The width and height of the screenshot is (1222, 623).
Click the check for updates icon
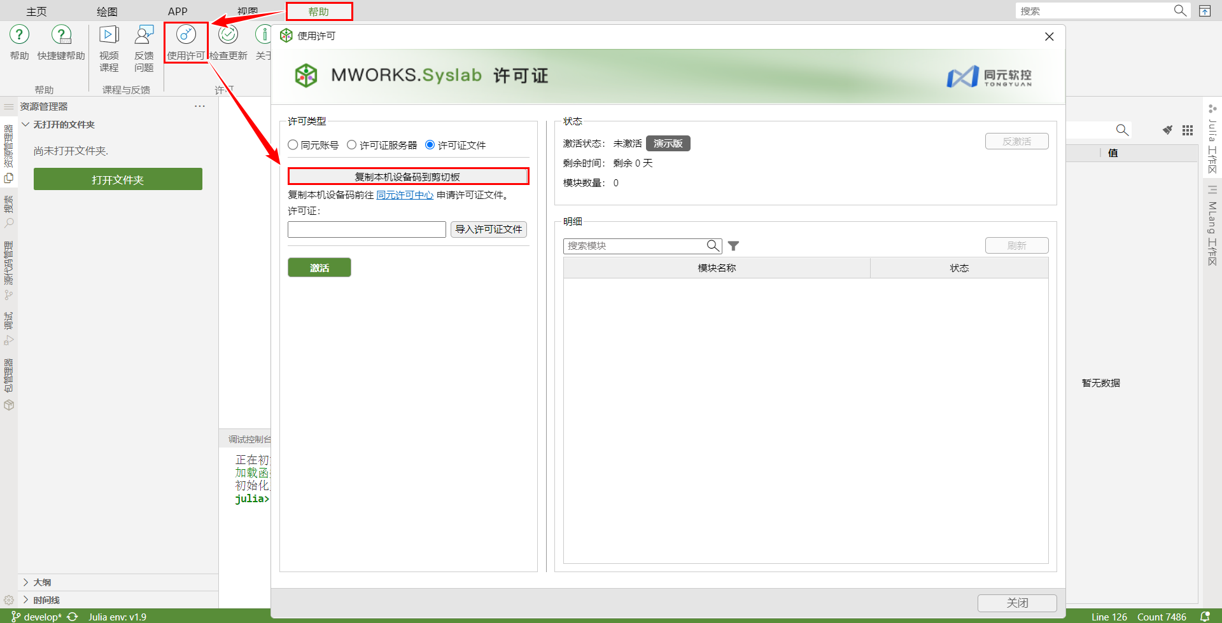228,35
